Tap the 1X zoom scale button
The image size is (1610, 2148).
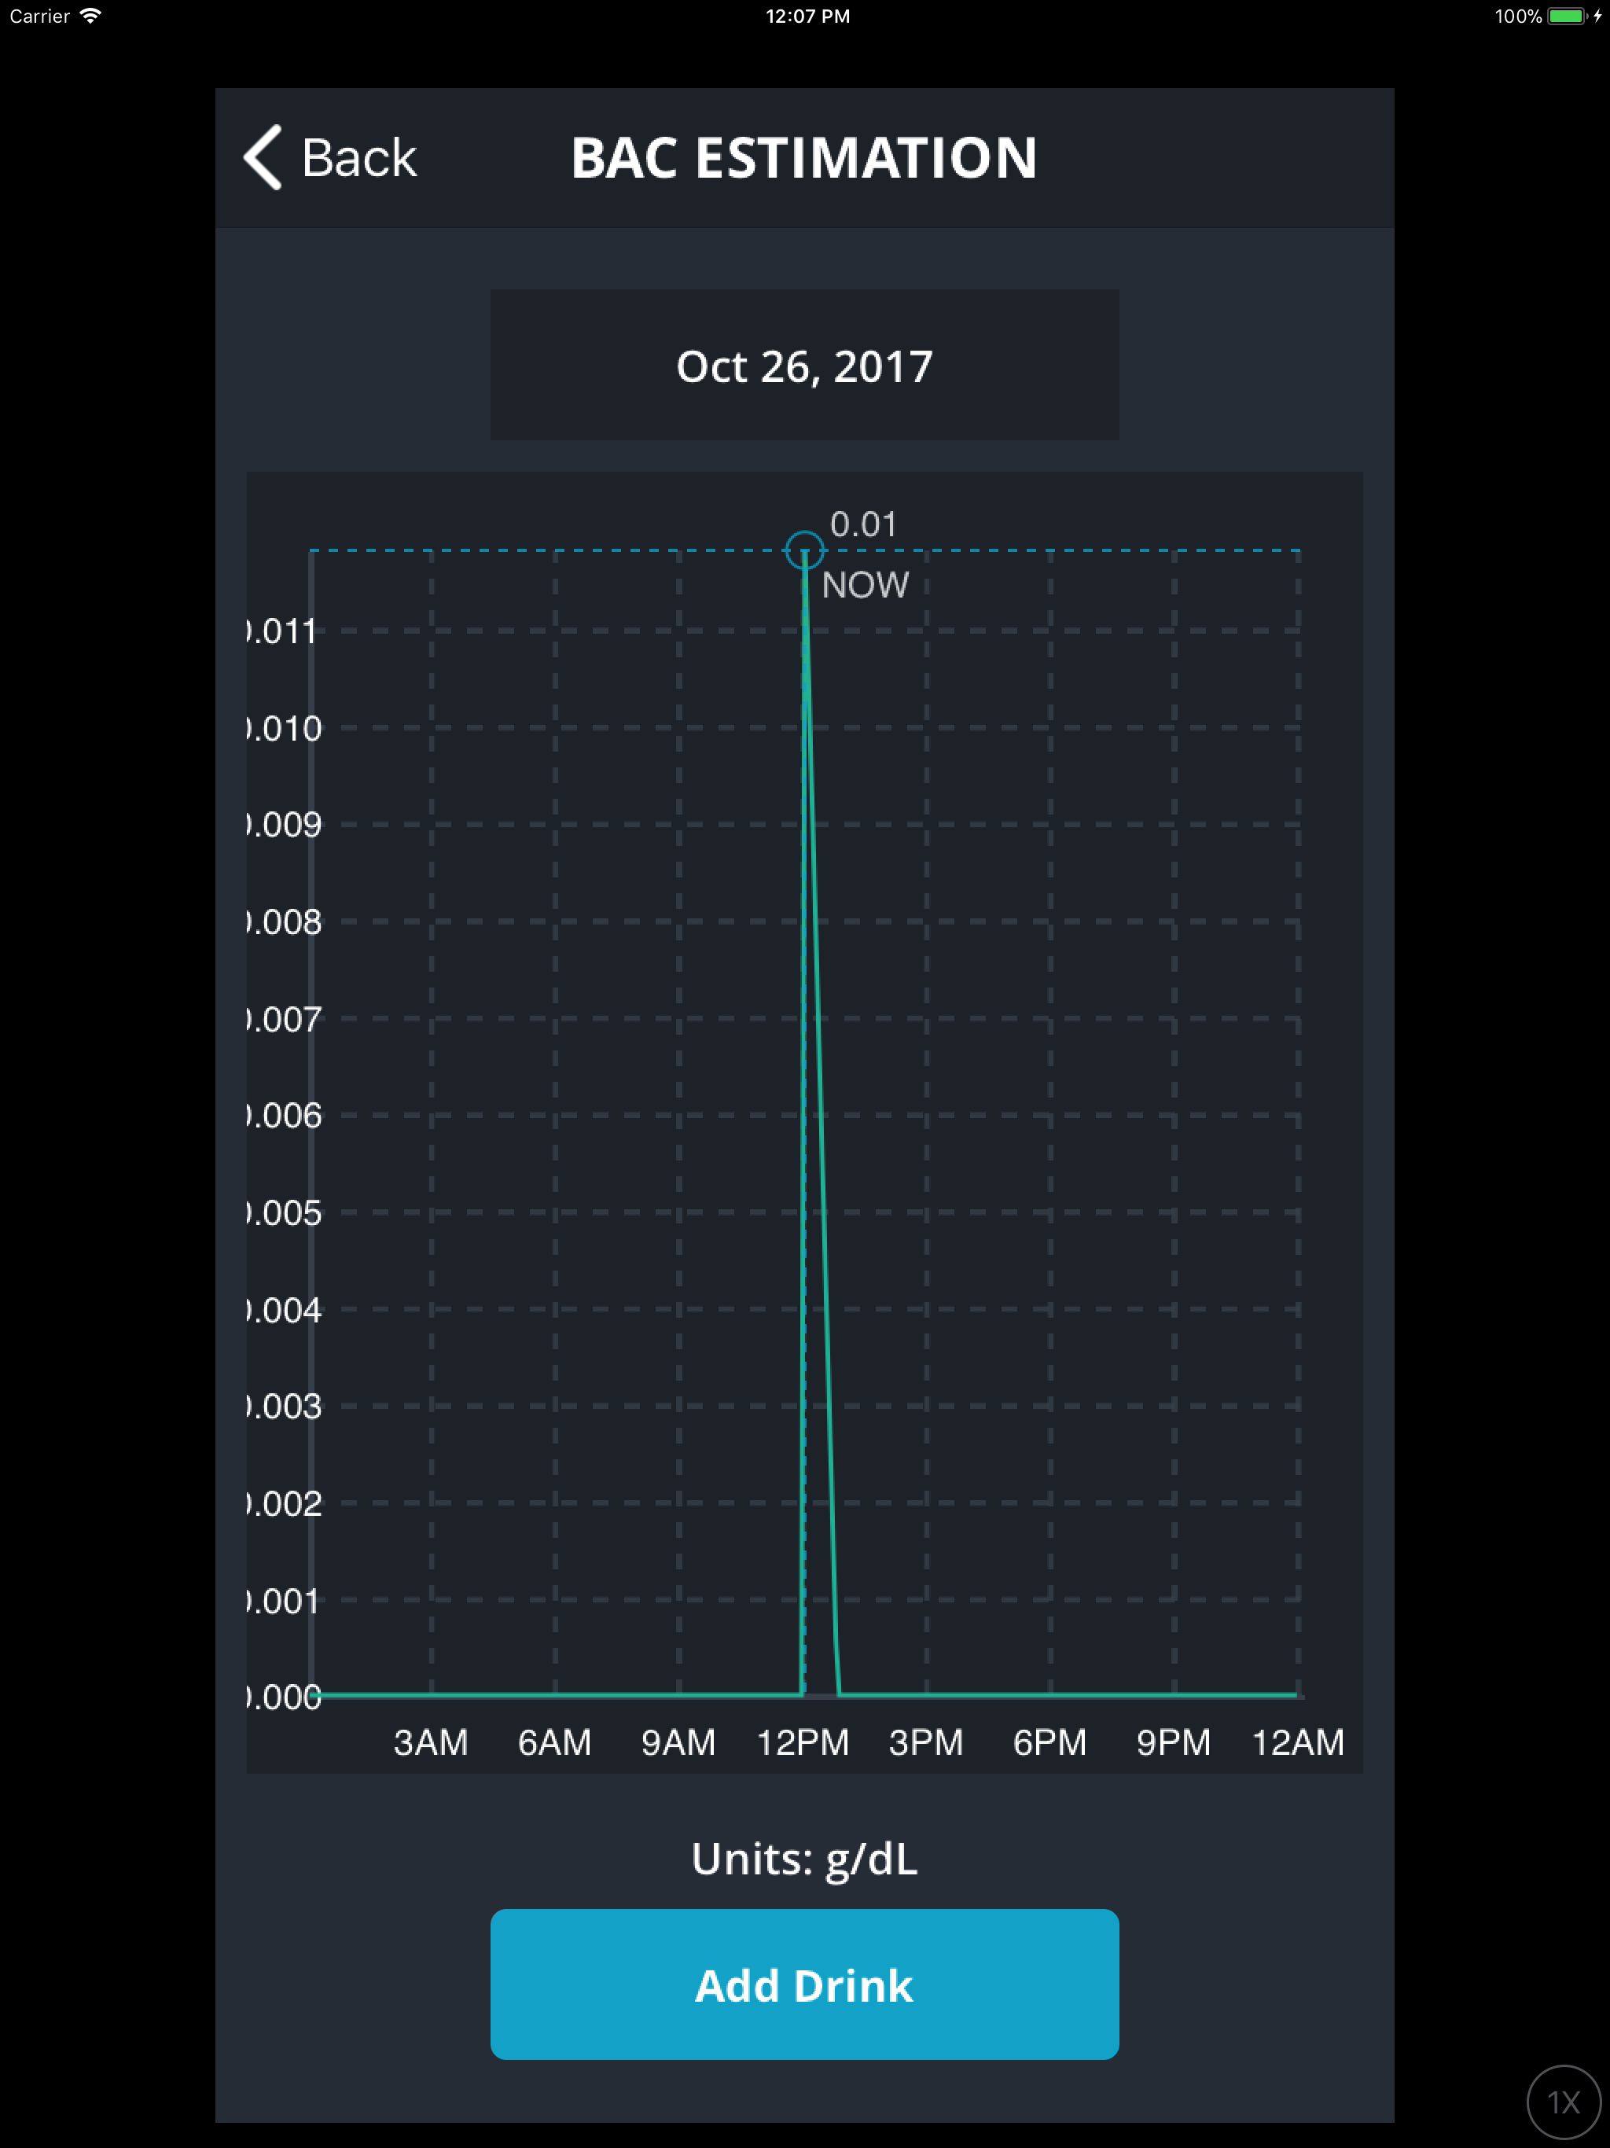tap(1564, 2102)
